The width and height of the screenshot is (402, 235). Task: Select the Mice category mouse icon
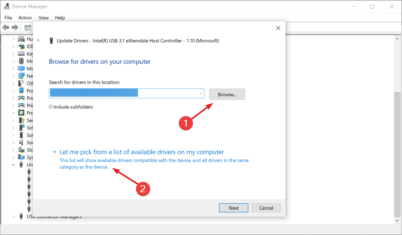[x=21, y=61]
